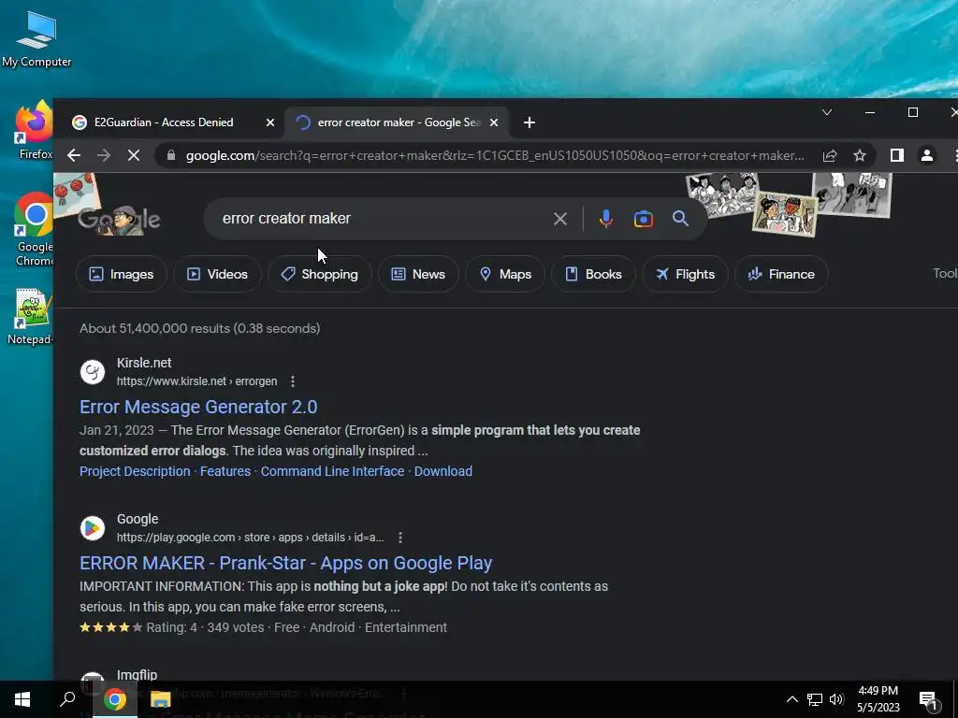
Task: Select the Notepad++ desktop shortcut
Action: [31, 316]
